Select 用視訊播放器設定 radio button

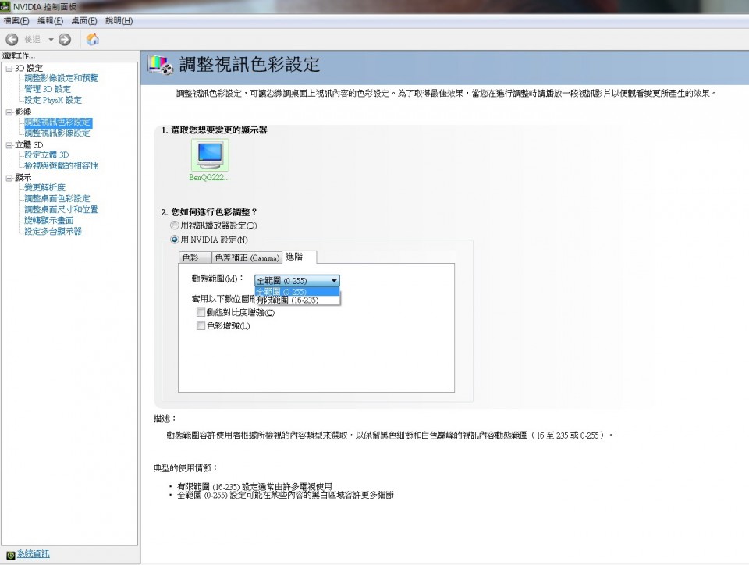coord(175,226)
